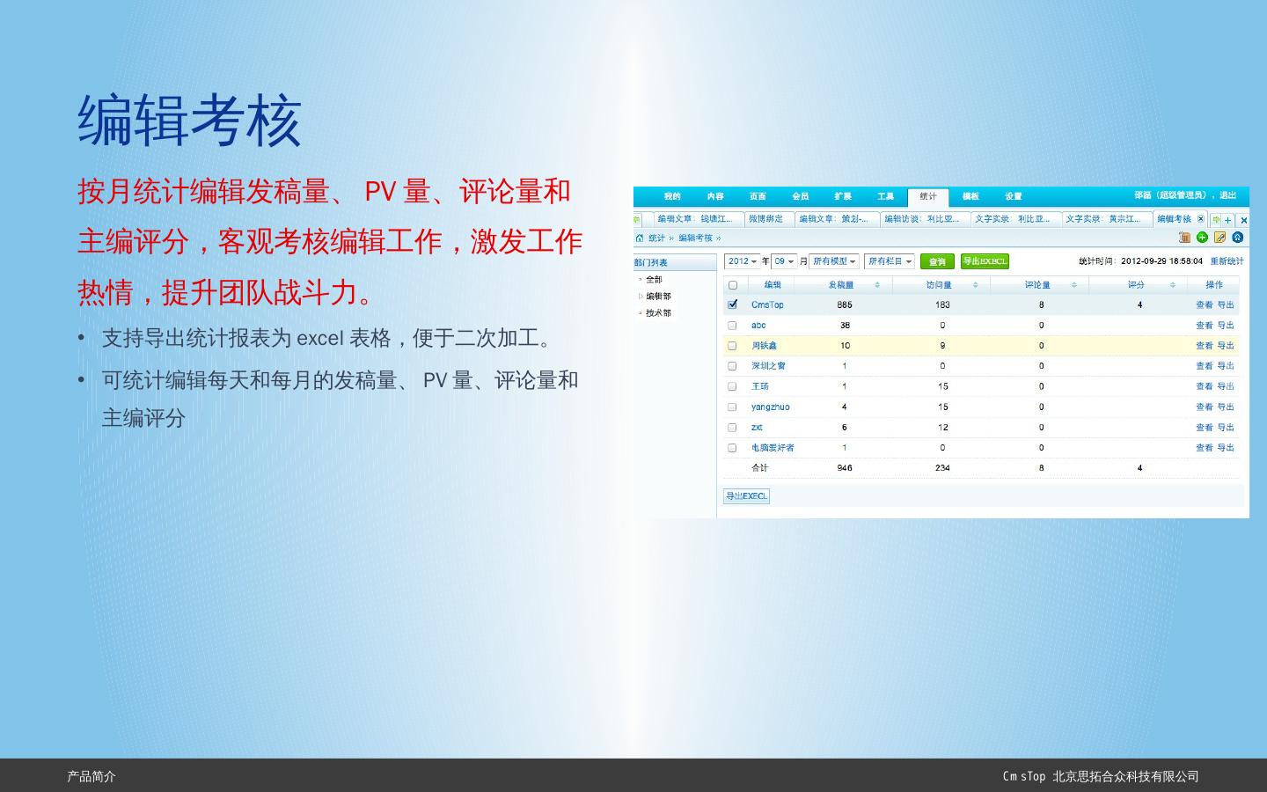The height and width of the screenshot is (792, 1267).
Task: Click the 统计 breadcrumb link
Action: pyautogui.click(x=656, y=238)
